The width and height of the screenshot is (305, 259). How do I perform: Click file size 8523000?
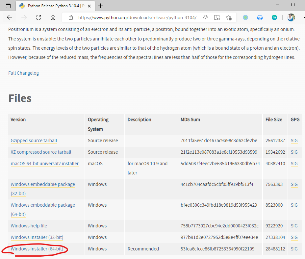click(274, 205)
